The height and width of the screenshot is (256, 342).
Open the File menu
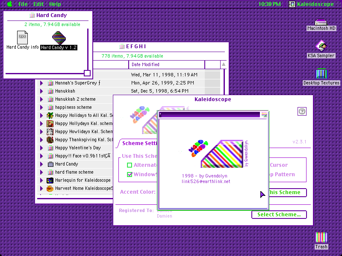pos(23,4)
